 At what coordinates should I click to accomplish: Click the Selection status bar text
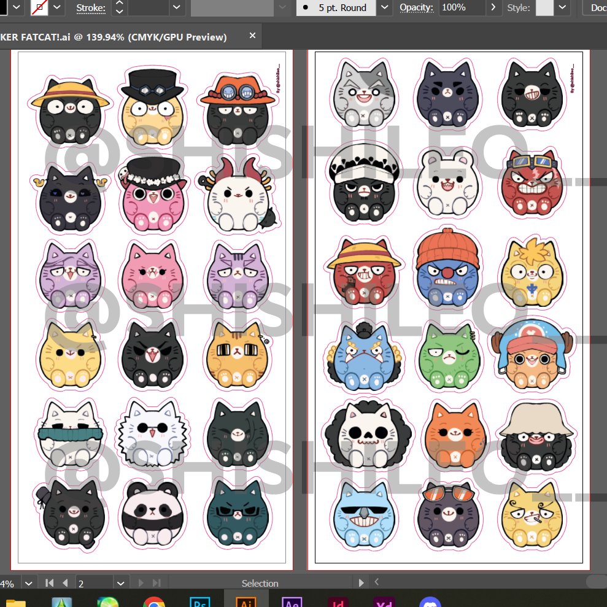pyautogui.click(x=260, y=584)
